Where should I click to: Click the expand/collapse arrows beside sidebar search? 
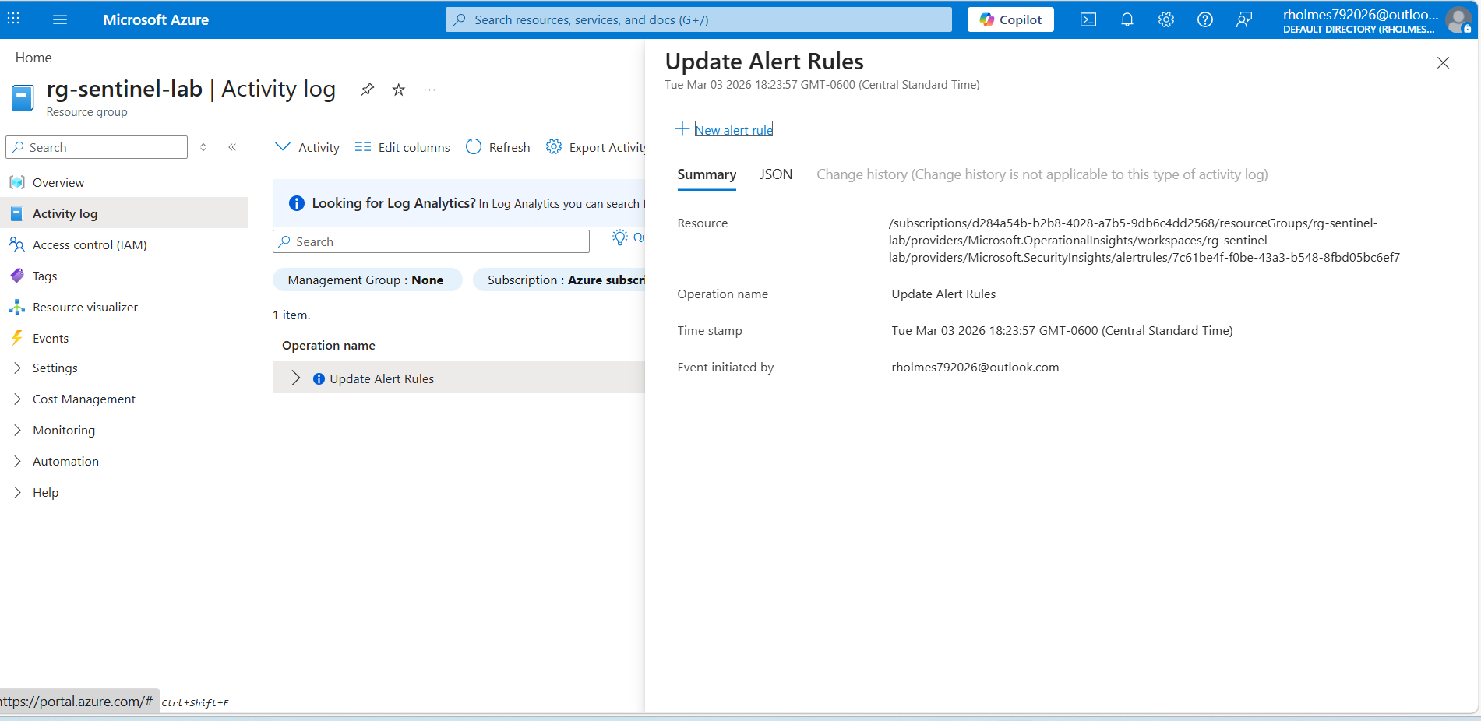203,147
